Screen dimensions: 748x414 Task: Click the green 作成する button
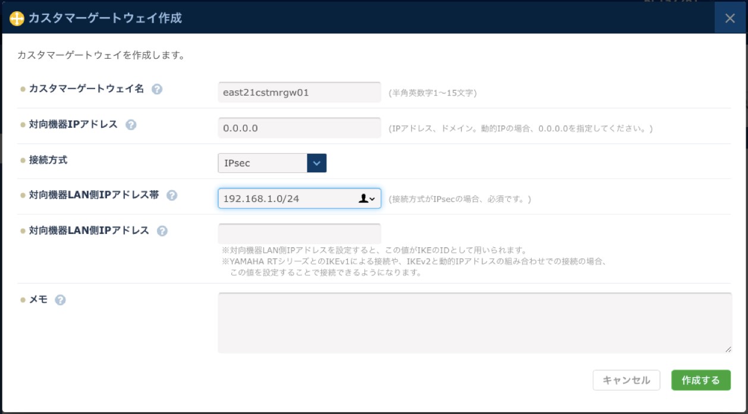click(700, 380)
